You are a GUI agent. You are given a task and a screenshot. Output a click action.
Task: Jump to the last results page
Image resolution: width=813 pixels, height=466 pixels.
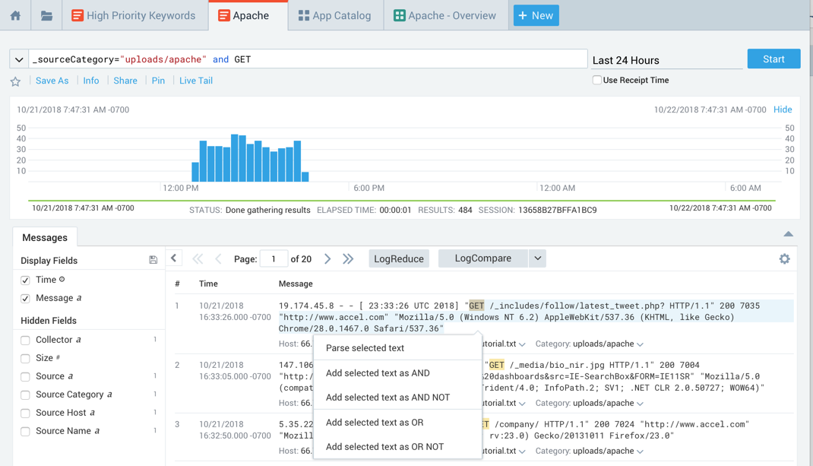coord(348,259)
